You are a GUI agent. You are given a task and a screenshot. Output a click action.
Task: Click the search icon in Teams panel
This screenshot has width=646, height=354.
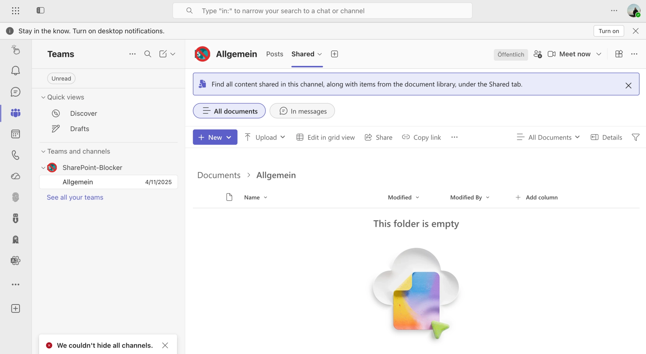[148, 54]
